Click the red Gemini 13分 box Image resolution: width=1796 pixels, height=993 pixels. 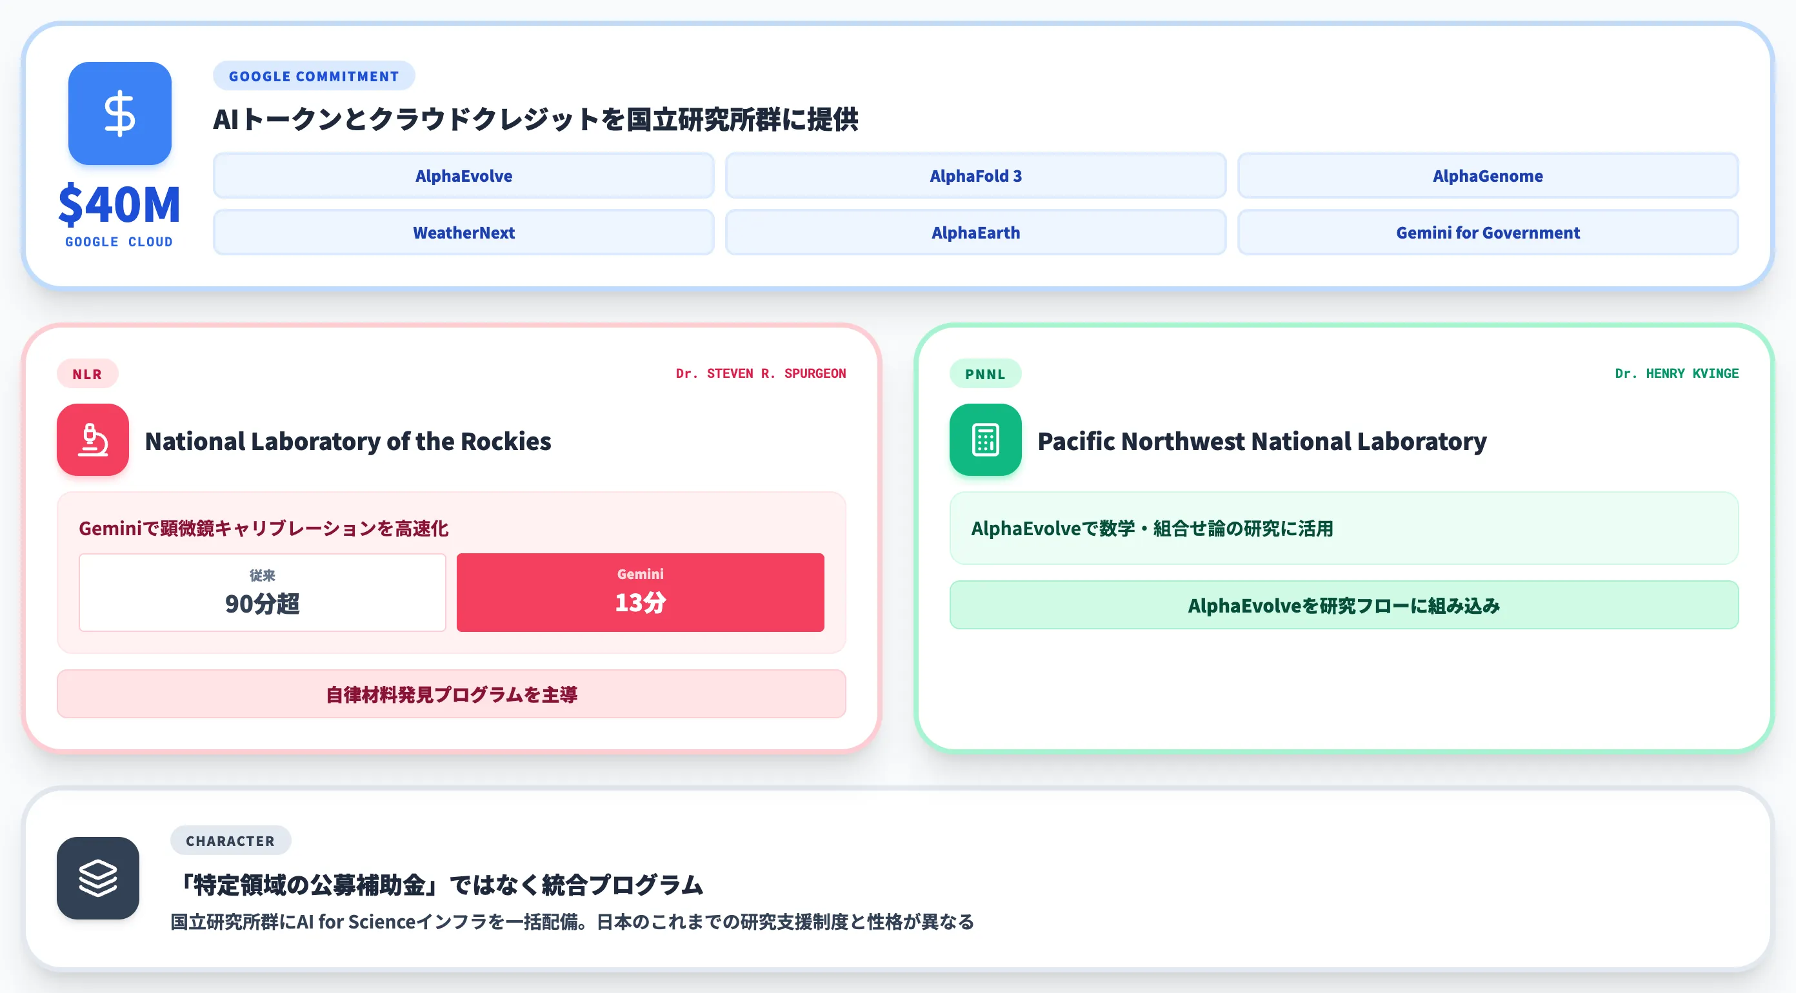pyautogui.click(x=640, y=593)
